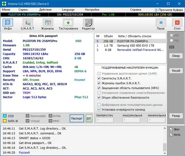Open the Language menu
185x156 pixels.
pos(68,10)
